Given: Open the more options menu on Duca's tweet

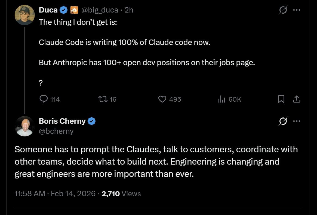Looking at the screenshot, I should click(x=297, y=10).
